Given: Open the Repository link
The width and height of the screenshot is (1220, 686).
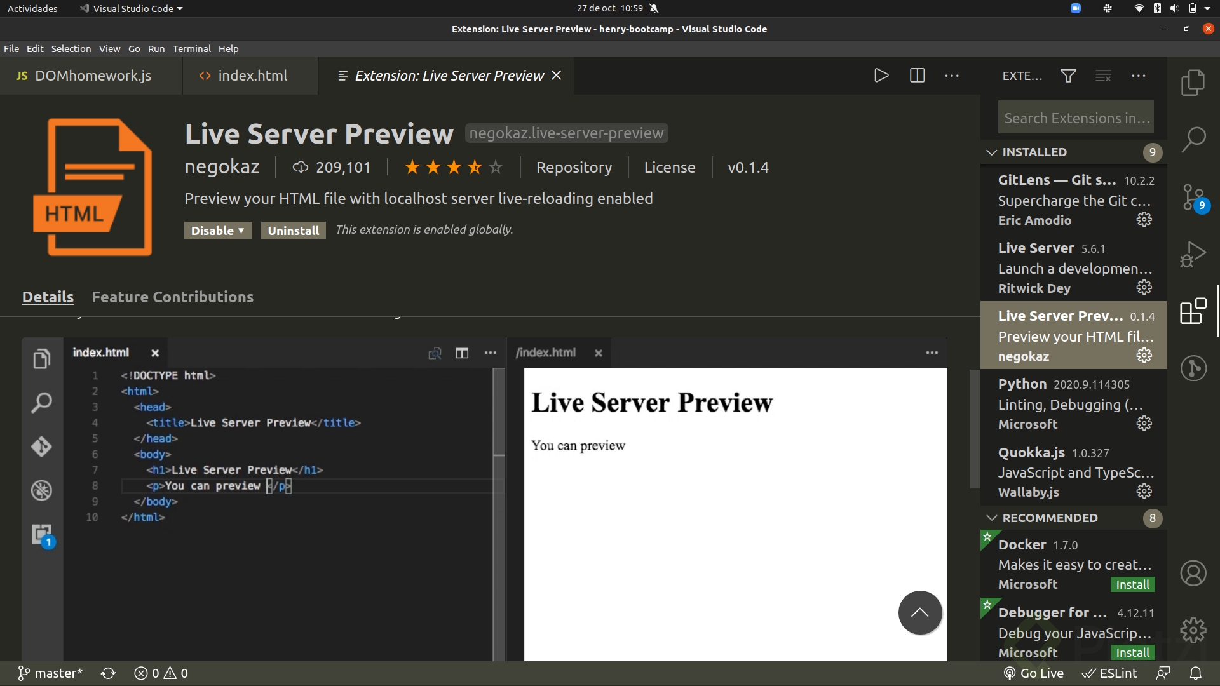Looking at the screenshot, I should coord(574,168).
